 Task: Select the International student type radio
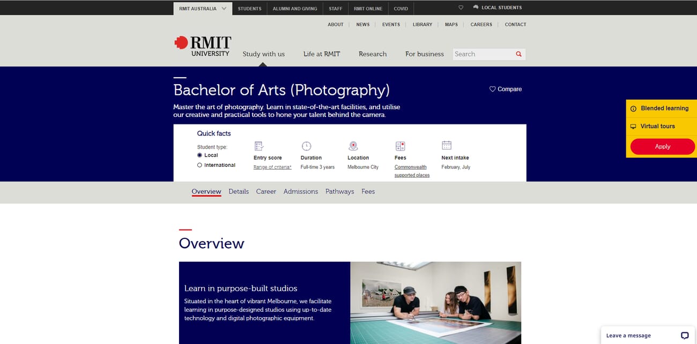(199, 165)
